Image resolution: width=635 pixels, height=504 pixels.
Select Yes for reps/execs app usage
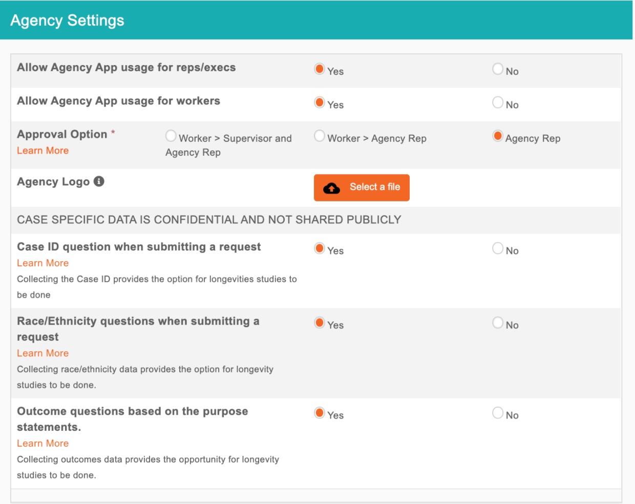[x=320, y=69]
